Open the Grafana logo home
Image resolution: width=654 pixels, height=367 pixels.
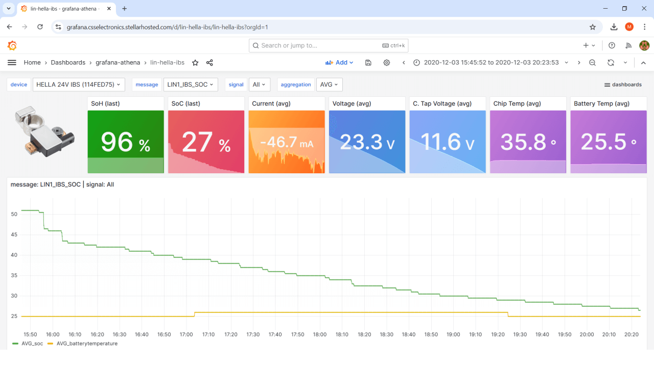coord(12,45)
